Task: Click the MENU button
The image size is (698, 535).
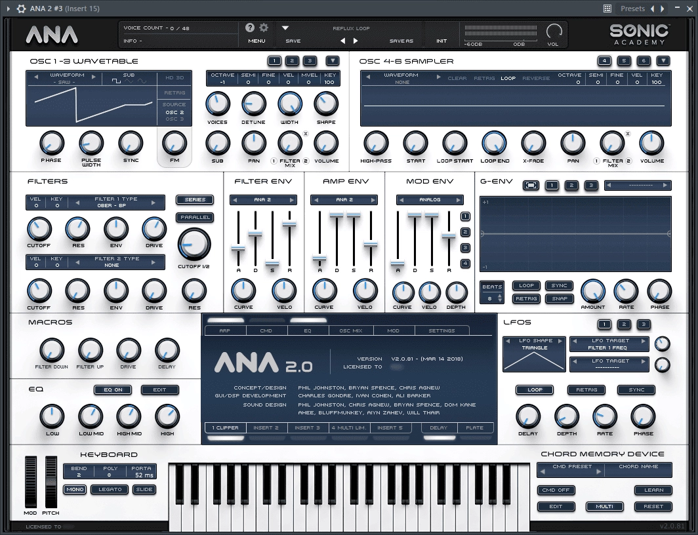Action: pos(257,41)
